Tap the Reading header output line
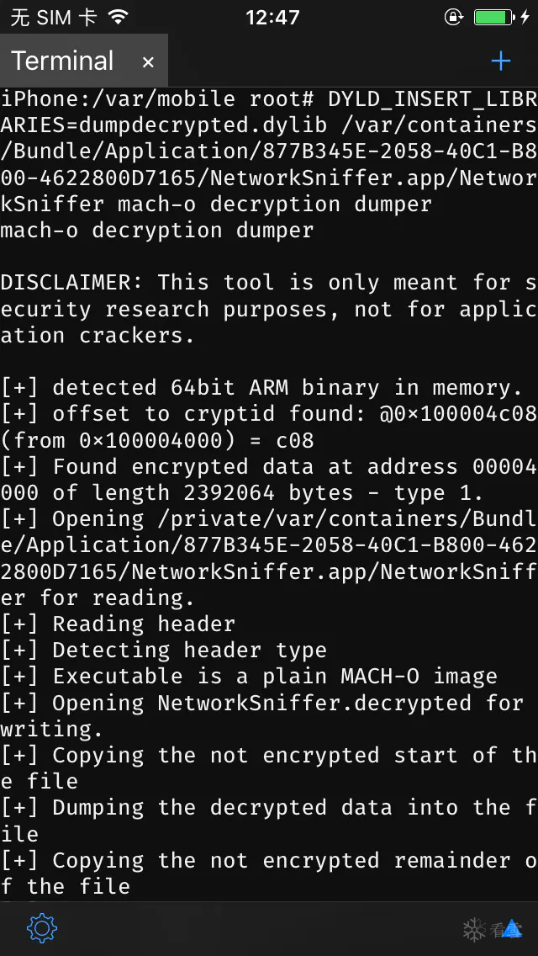The image size is (538, 956). coord(118,624)
